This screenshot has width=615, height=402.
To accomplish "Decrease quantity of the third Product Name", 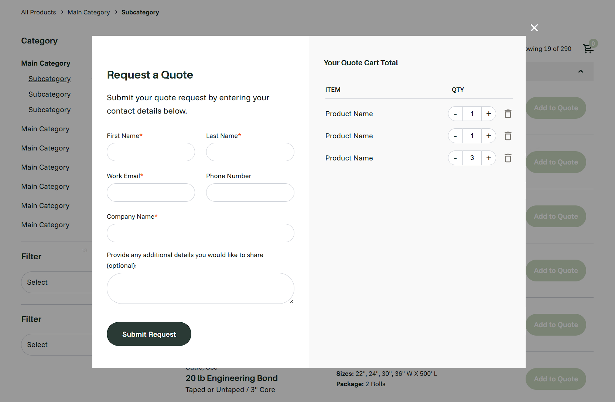I will coord(455,158).
